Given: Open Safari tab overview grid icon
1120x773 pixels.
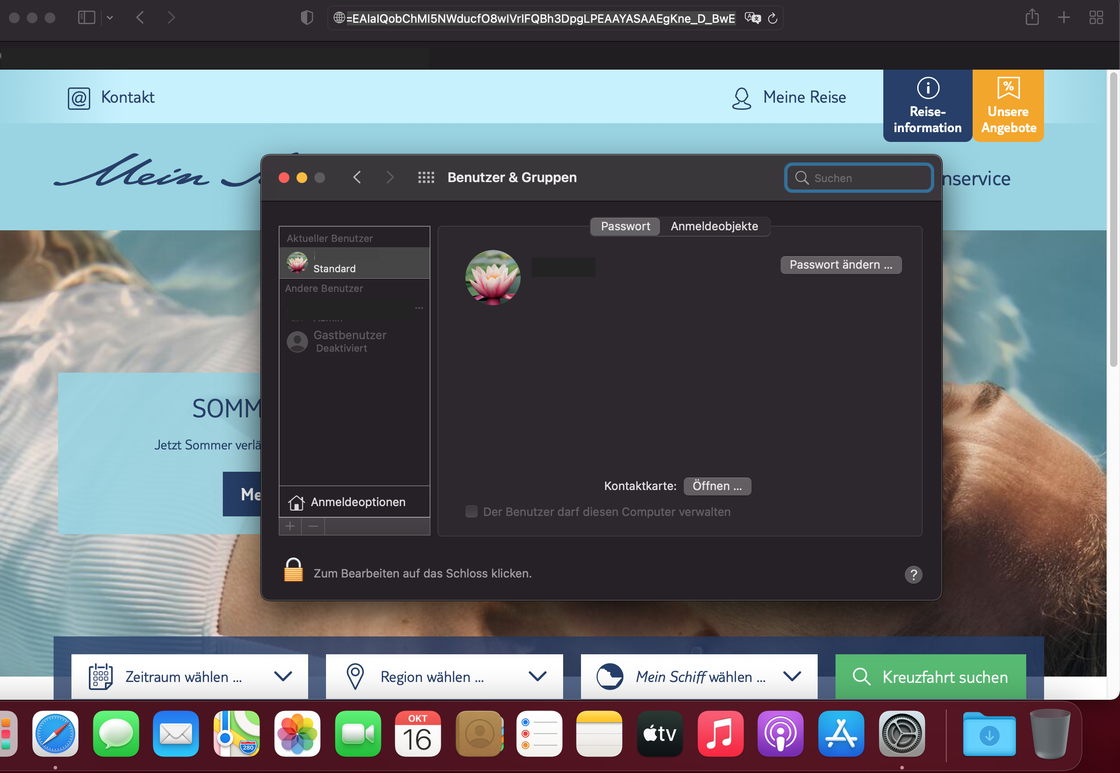Looking at the screenshot, I should (1096, 18).
